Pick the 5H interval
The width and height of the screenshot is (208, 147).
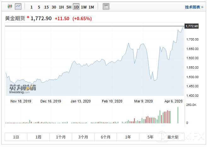coord(69,7)
